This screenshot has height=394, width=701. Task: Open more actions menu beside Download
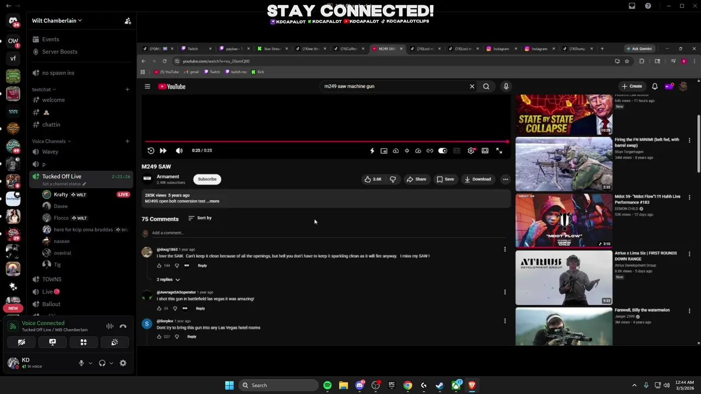pos(505,179)
